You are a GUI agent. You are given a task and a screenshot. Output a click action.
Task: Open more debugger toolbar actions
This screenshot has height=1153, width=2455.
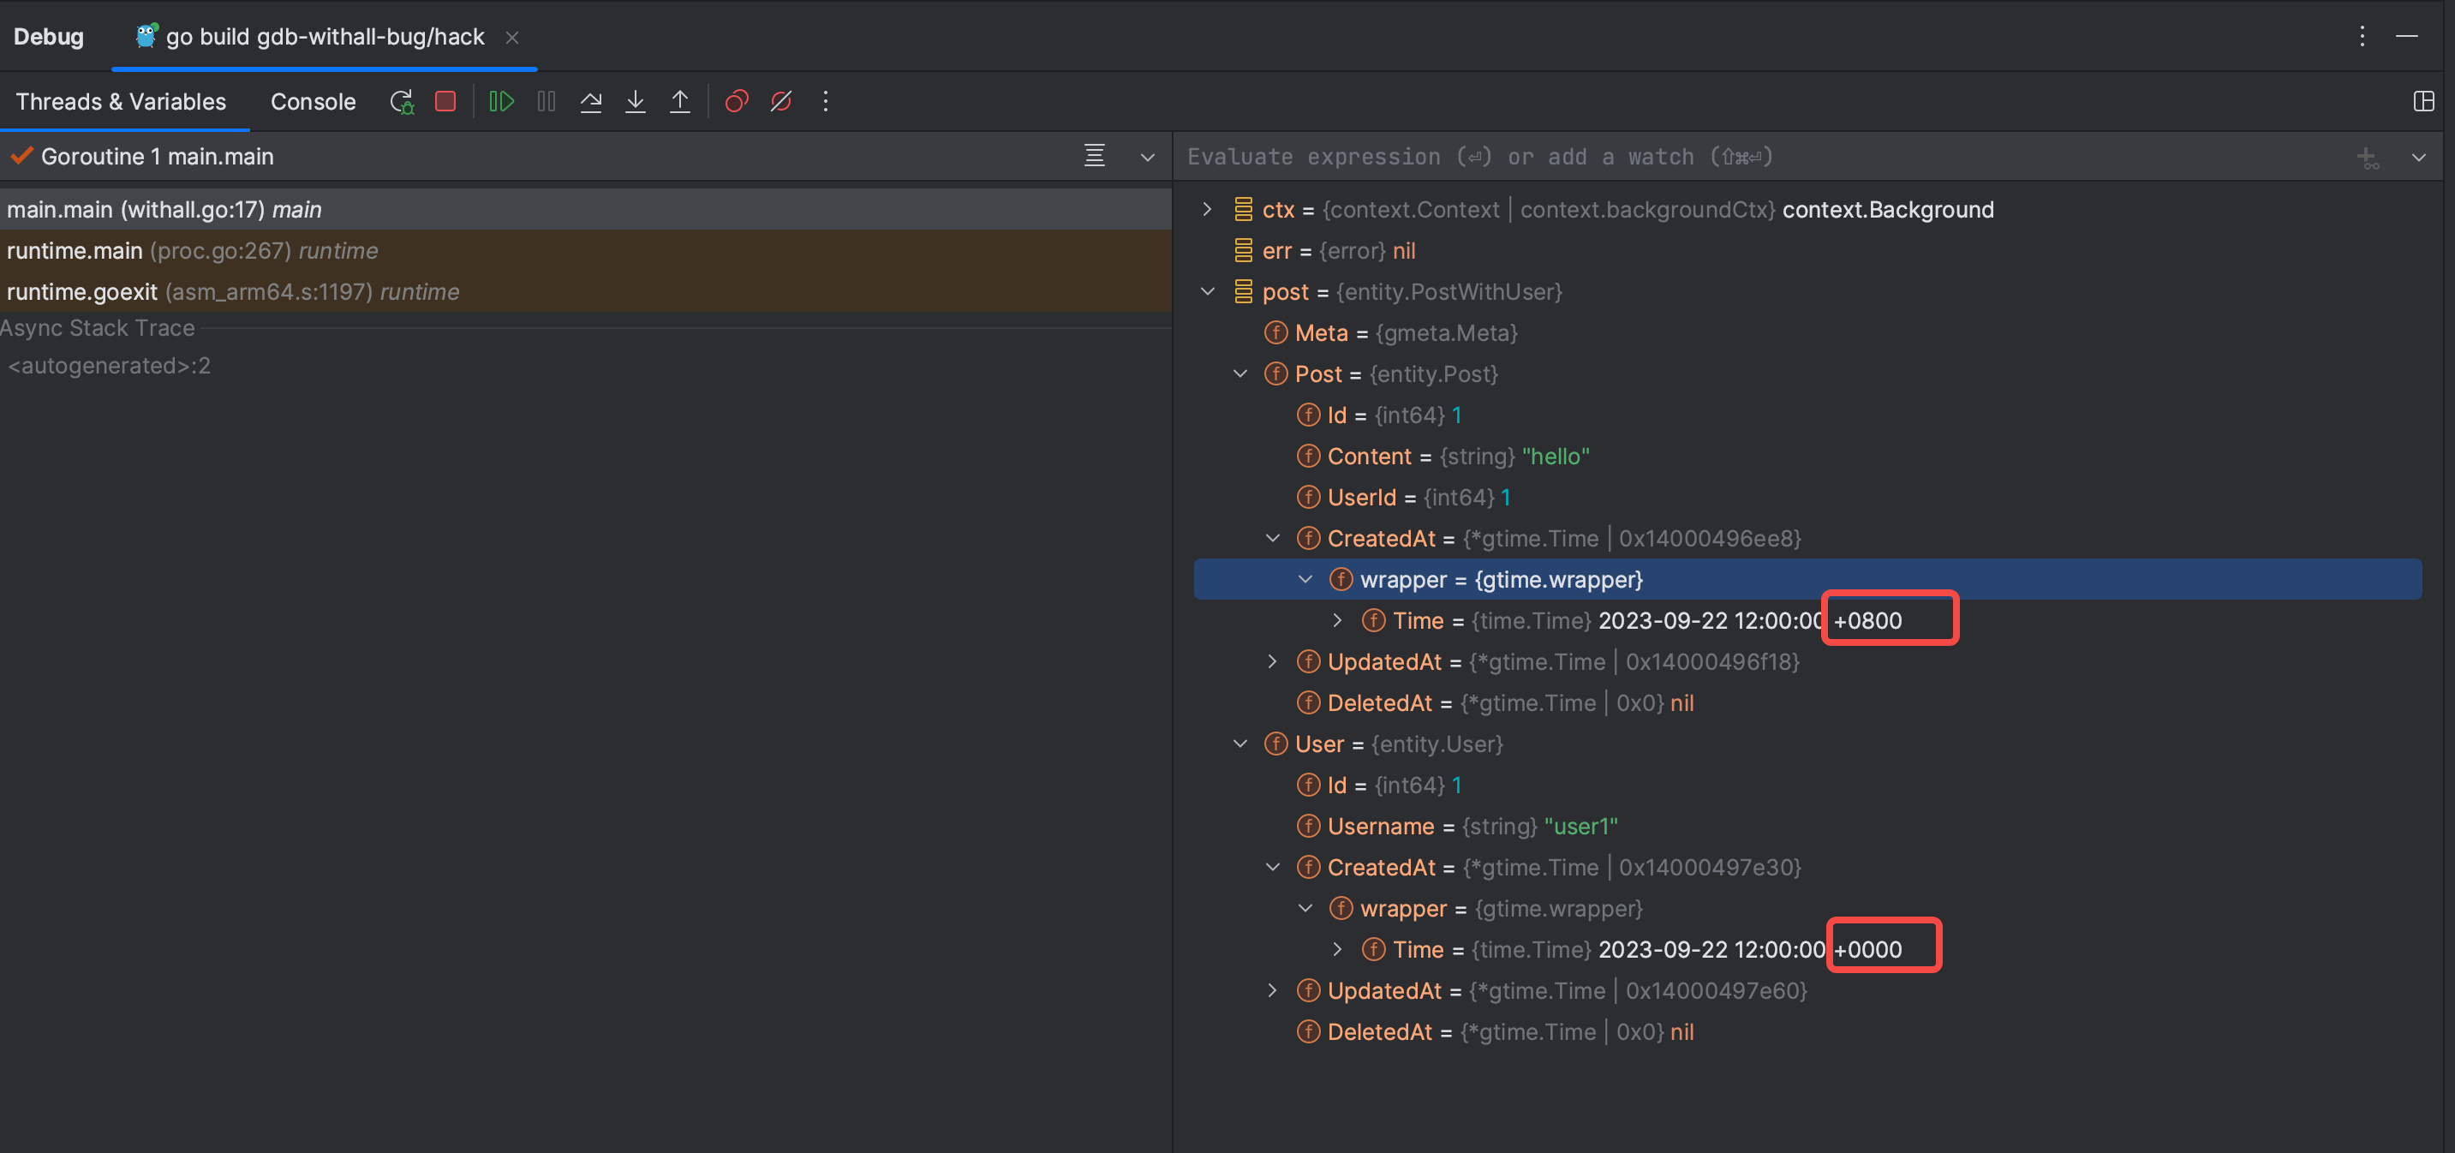825,101
